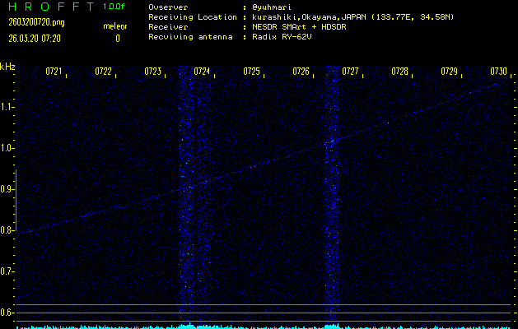This screenshot has height=329, width=518.
Task: Click the 1.1 kHz axis label
Action: point(6,107)
